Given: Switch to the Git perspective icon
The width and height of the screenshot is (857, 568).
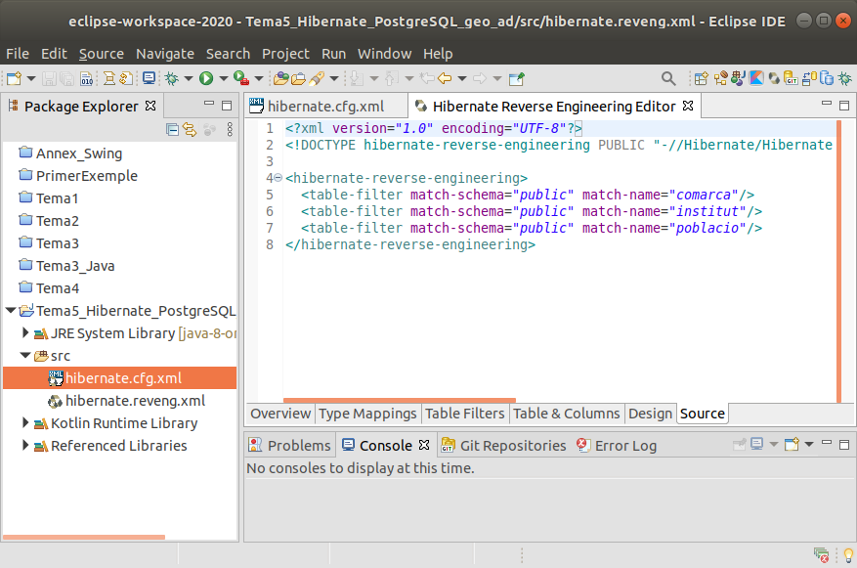Looking at the screenshot, I should coord(791,79).
